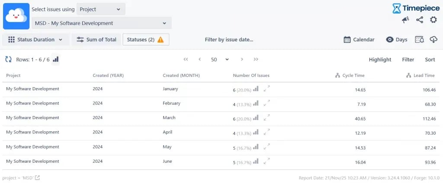443x183 pixels.
Task: Click the bar chart icon in January row
Action: (x=256, y=89)
